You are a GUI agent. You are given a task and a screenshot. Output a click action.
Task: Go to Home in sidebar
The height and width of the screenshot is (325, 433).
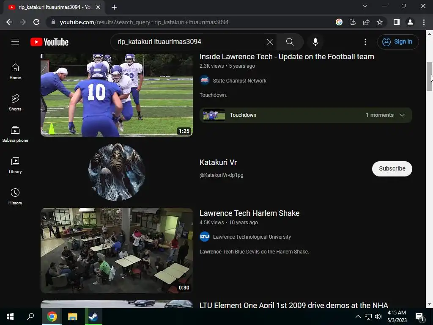point(15,71)
